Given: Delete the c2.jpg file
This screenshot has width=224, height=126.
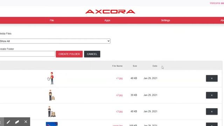Looking at the screenshot, I should (212, 95).
